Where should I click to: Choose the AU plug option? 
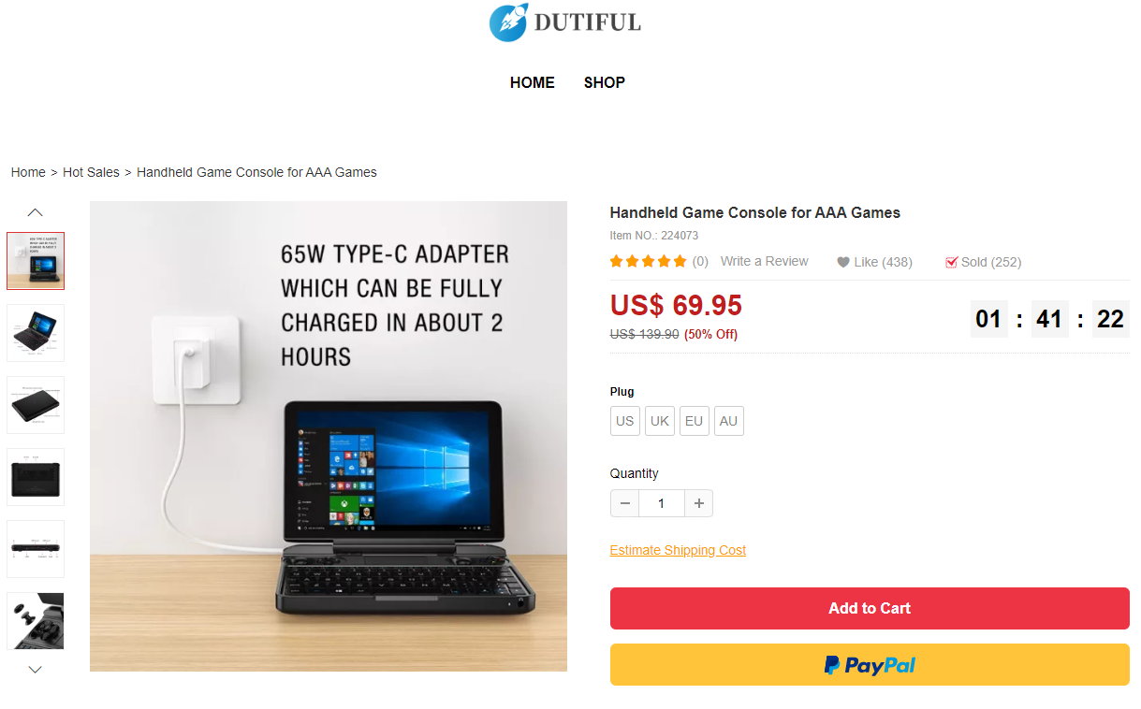tap(728, 421)
